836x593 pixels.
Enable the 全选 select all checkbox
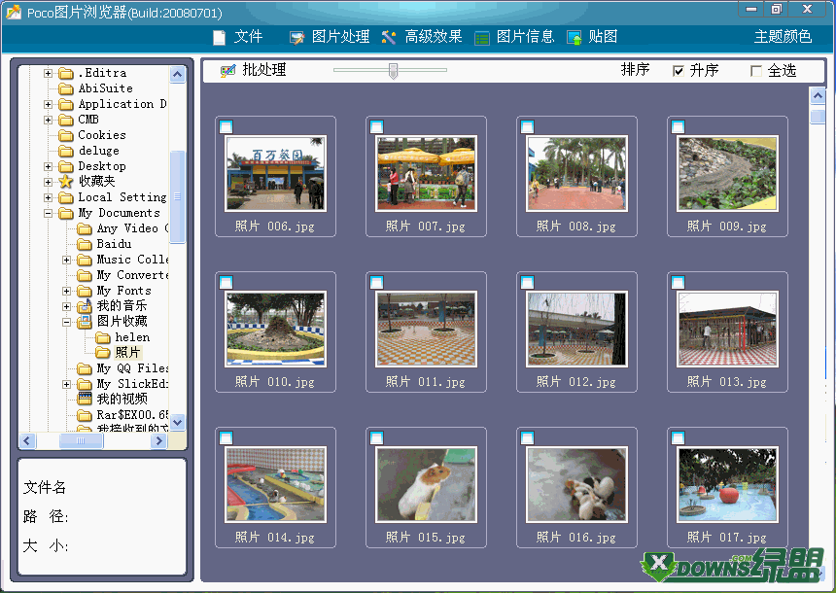pos(756,71)
